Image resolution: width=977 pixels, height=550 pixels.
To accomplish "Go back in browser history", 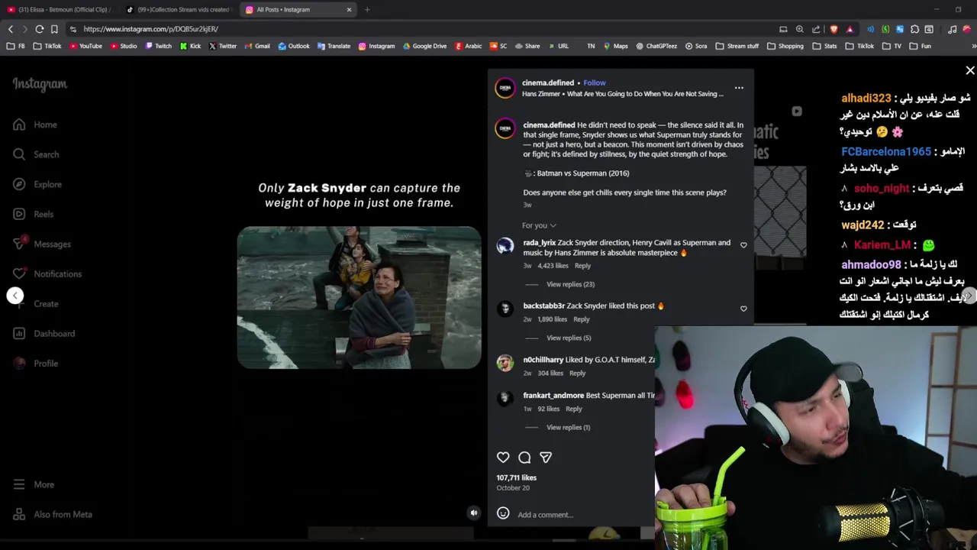I will coord(10,29).
